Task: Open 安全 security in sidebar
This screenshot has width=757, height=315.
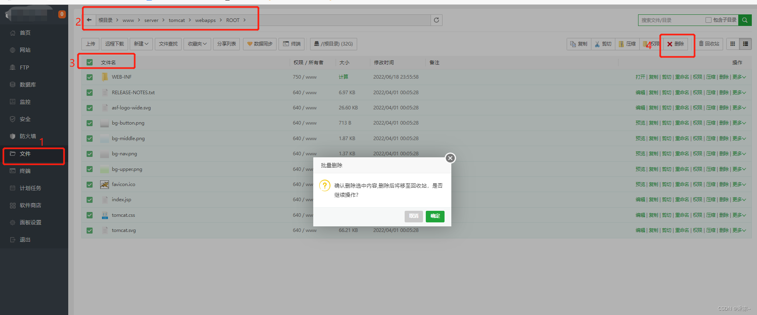Action: click(25, 119)
